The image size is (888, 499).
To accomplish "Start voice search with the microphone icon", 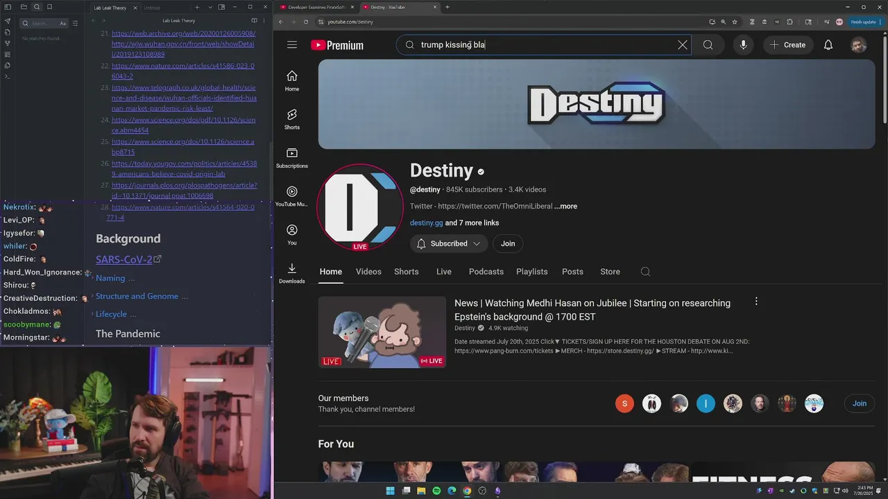I will pyautogui.click(x=743, y=45).
